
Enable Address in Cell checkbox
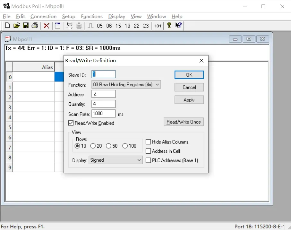coord(148,151)
